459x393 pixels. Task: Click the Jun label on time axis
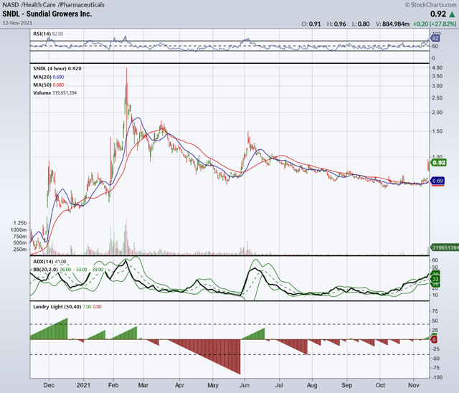pos(245,385)
